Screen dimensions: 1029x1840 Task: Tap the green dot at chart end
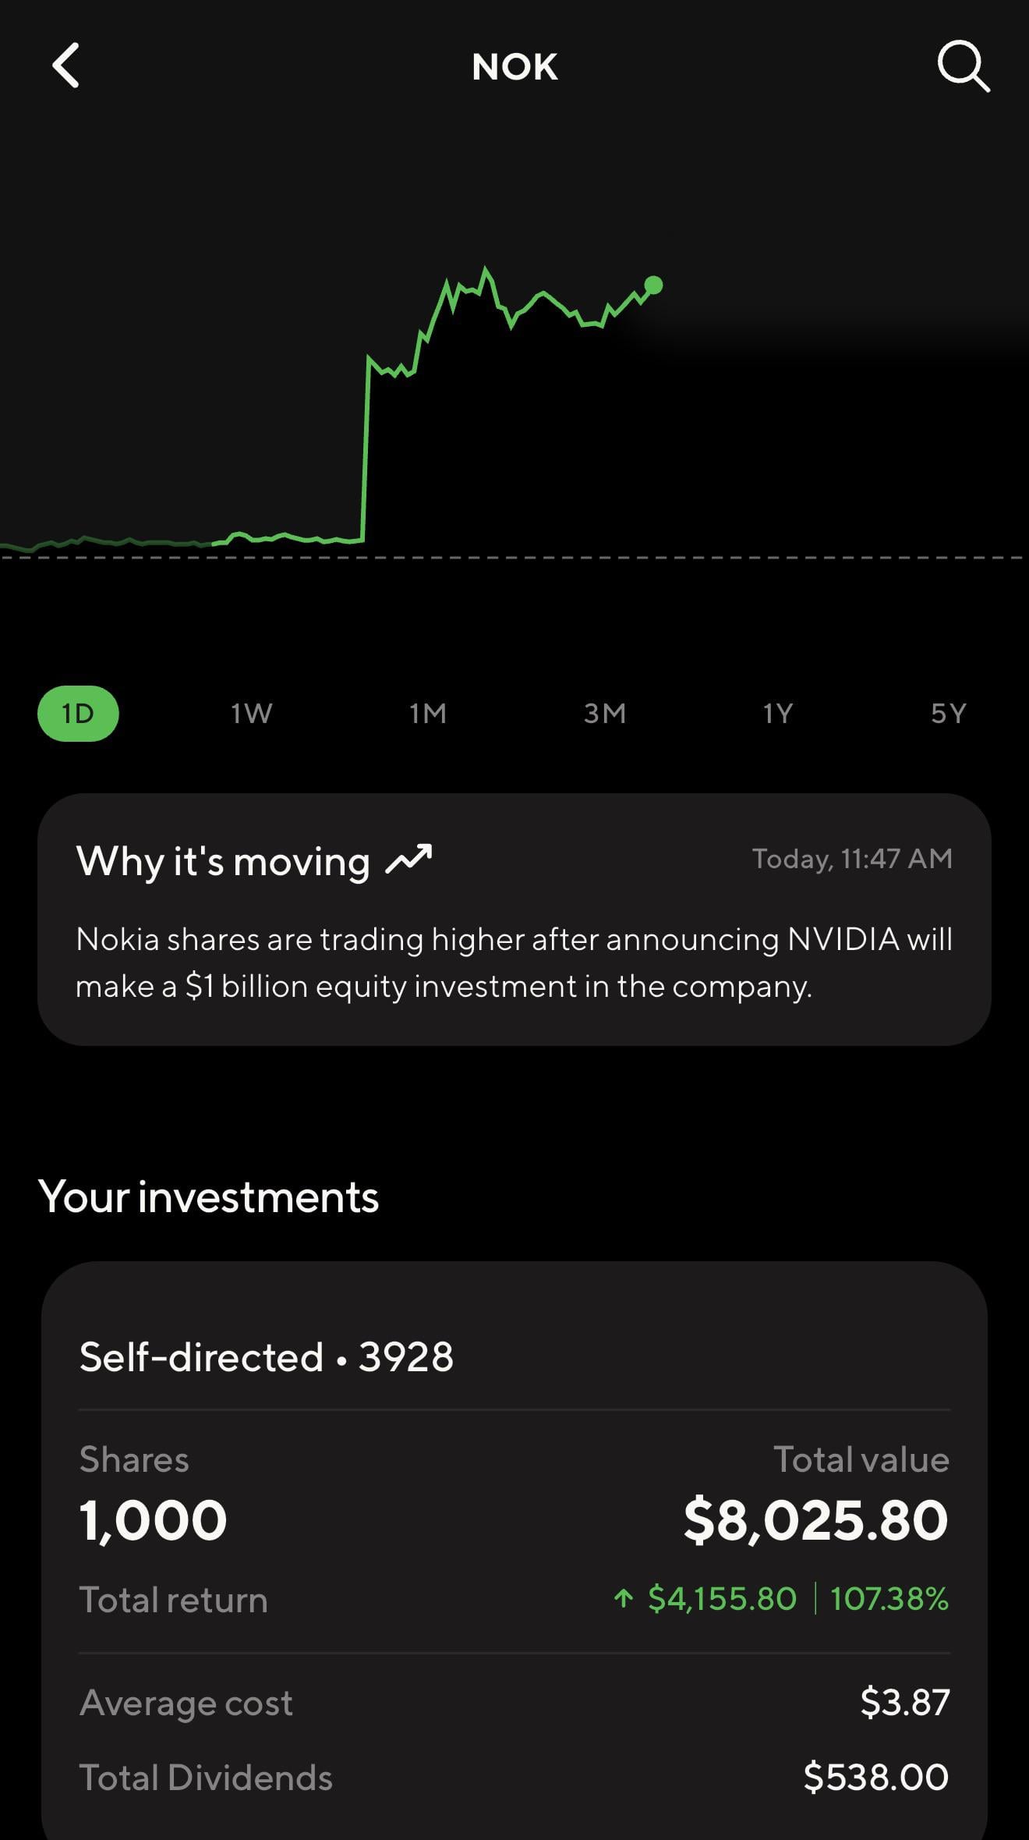(654, 285)
